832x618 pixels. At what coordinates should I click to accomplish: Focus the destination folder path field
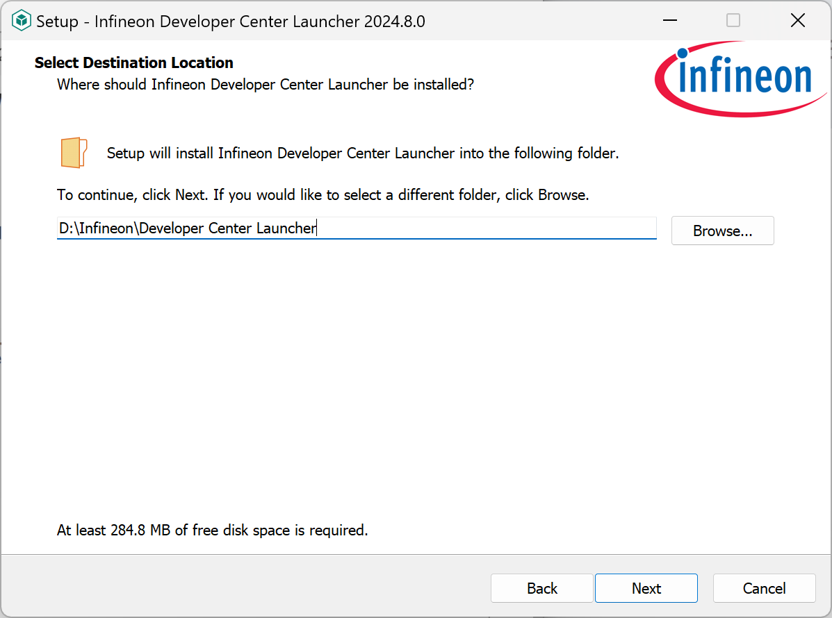click(x=357, y=228)
